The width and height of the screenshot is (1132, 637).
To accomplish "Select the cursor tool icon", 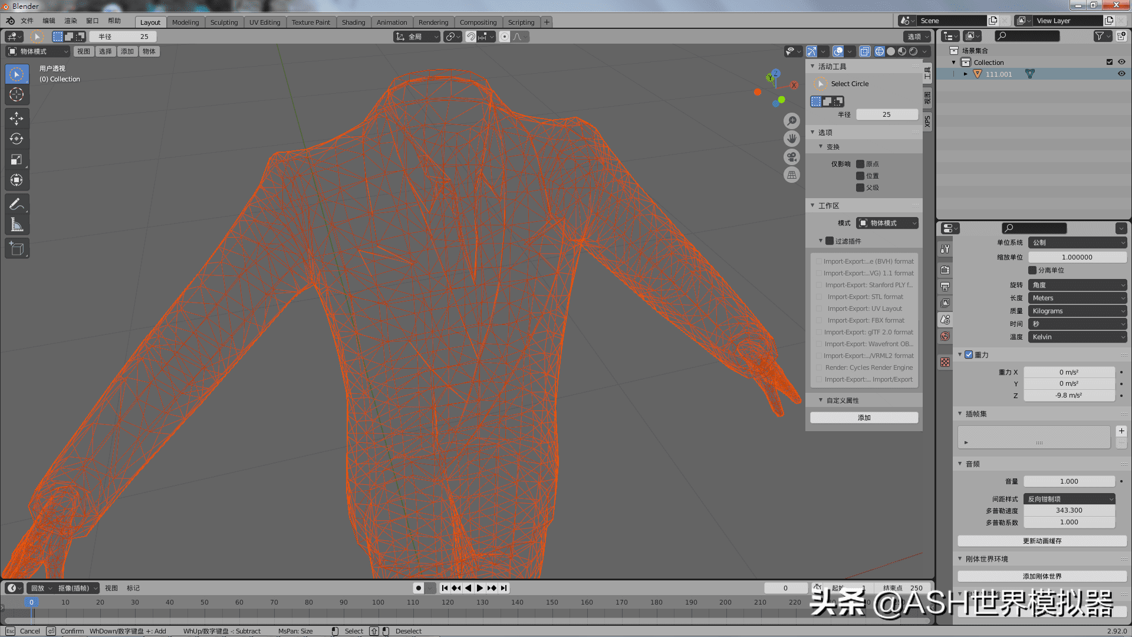I will [x=17, y=94].
